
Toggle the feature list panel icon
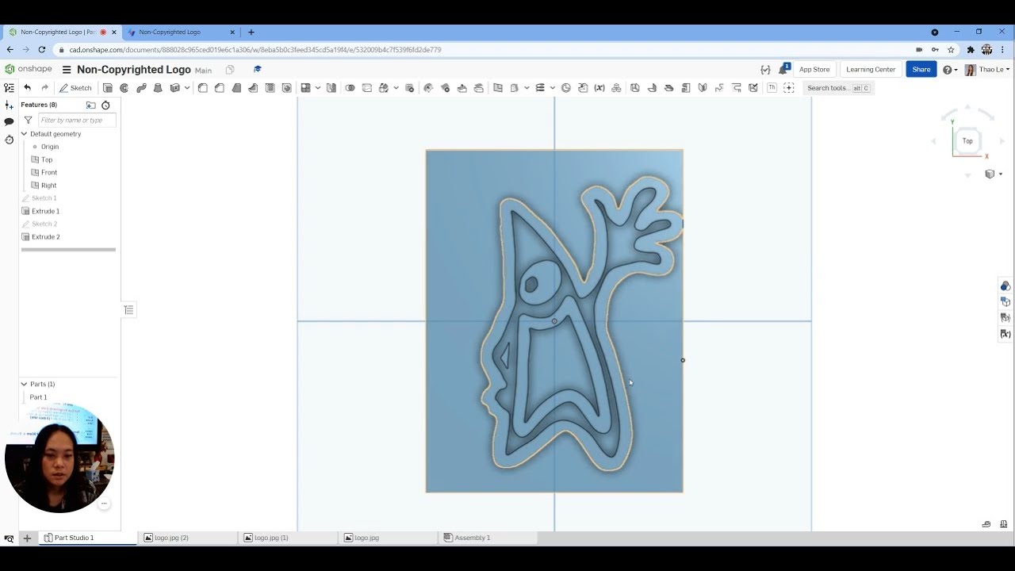tap(9, 88)
